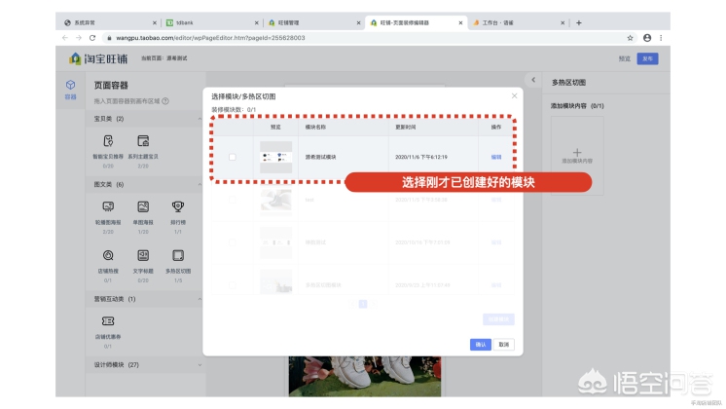Check the box for the 2020/11/6 module row
The height and width of the screenshot is (409, 726).
[233, 157]
